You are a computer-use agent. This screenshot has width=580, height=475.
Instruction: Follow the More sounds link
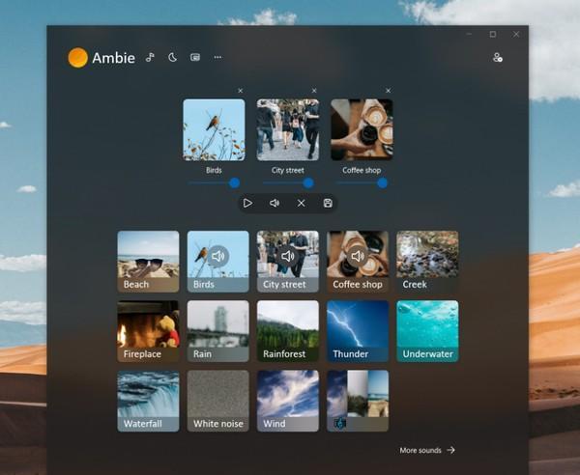(x=427, y=450)
